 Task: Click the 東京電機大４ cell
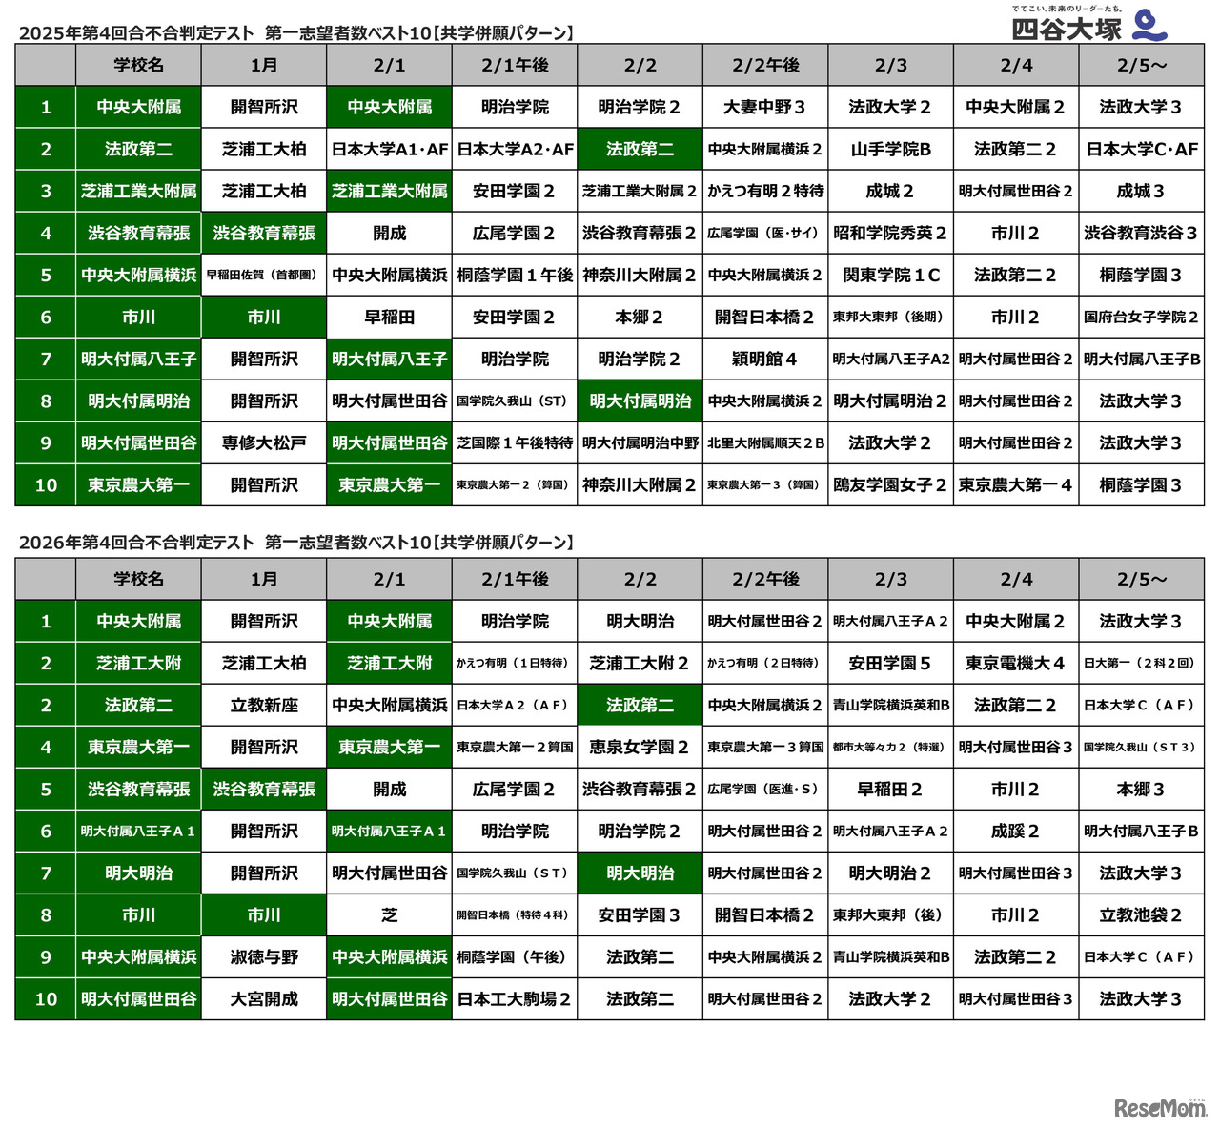[1016, 663]
